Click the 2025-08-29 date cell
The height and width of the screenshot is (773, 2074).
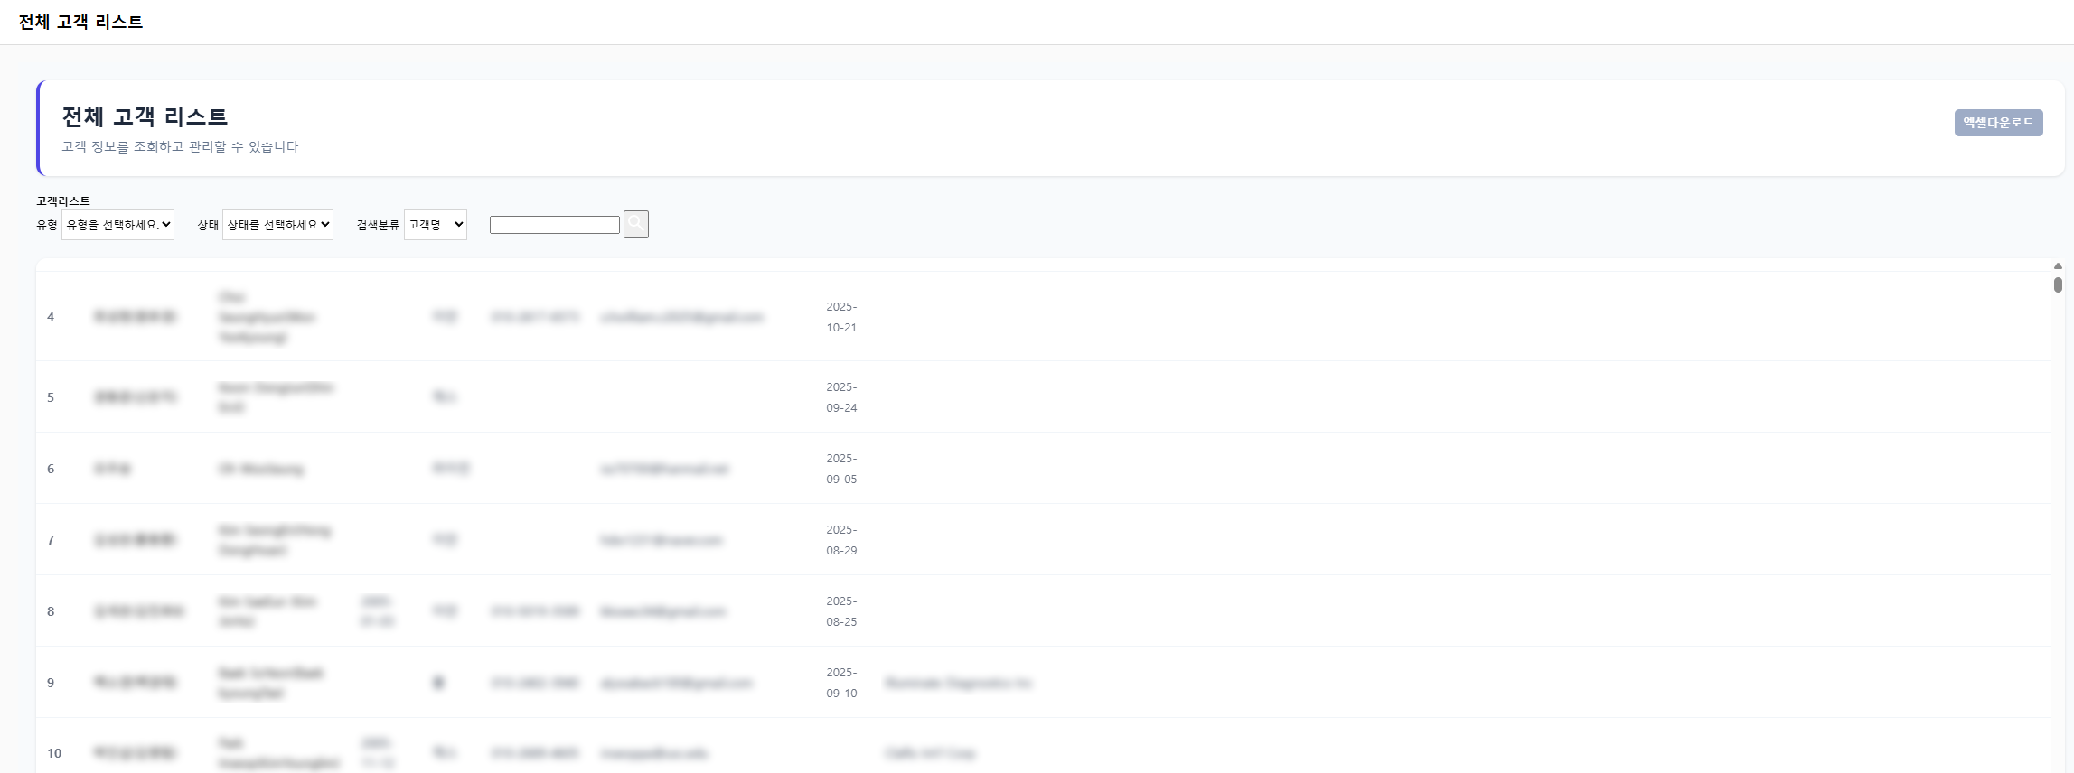[840, 540]
